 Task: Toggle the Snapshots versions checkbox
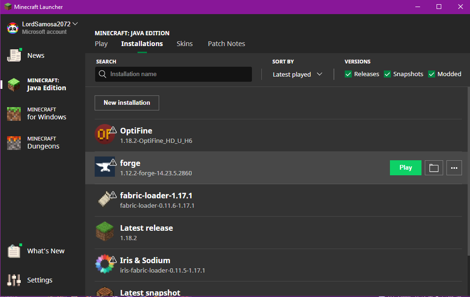387,74
